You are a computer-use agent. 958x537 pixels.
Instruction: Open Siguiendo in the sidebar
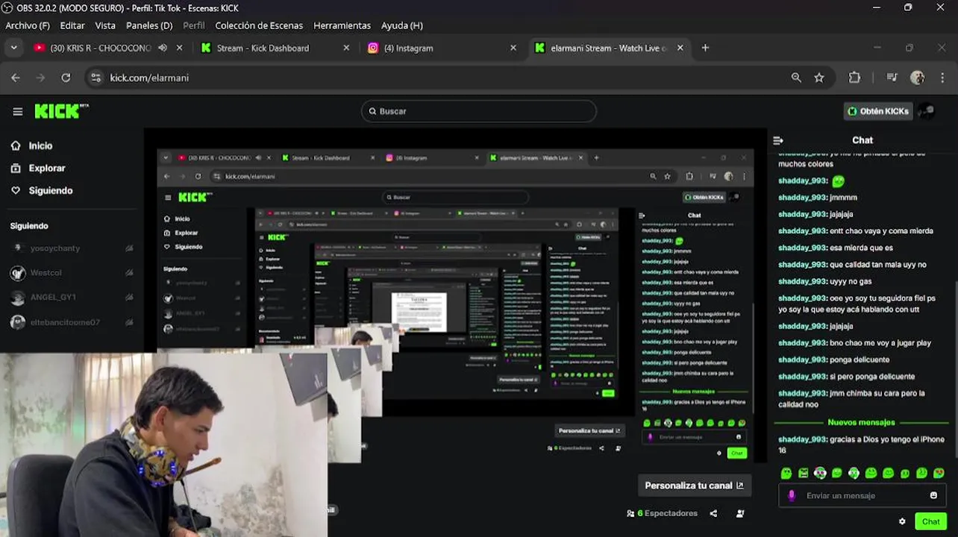pos(42,191)
